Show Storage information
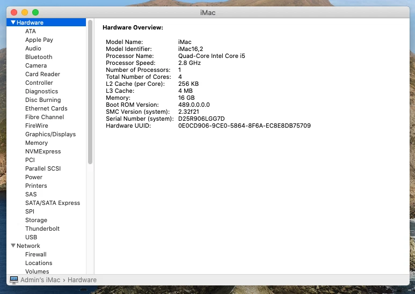 (x=37, y=220)
